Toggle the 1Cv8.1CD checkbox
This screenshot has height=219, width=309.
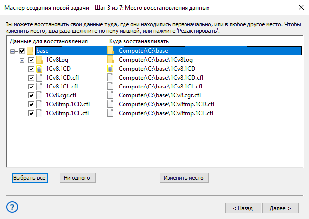31,69
